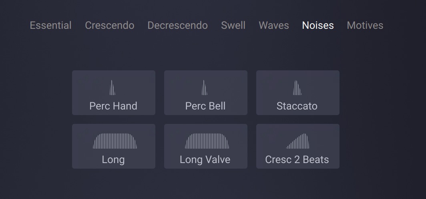Select the Staccato text label

[297, 106]
